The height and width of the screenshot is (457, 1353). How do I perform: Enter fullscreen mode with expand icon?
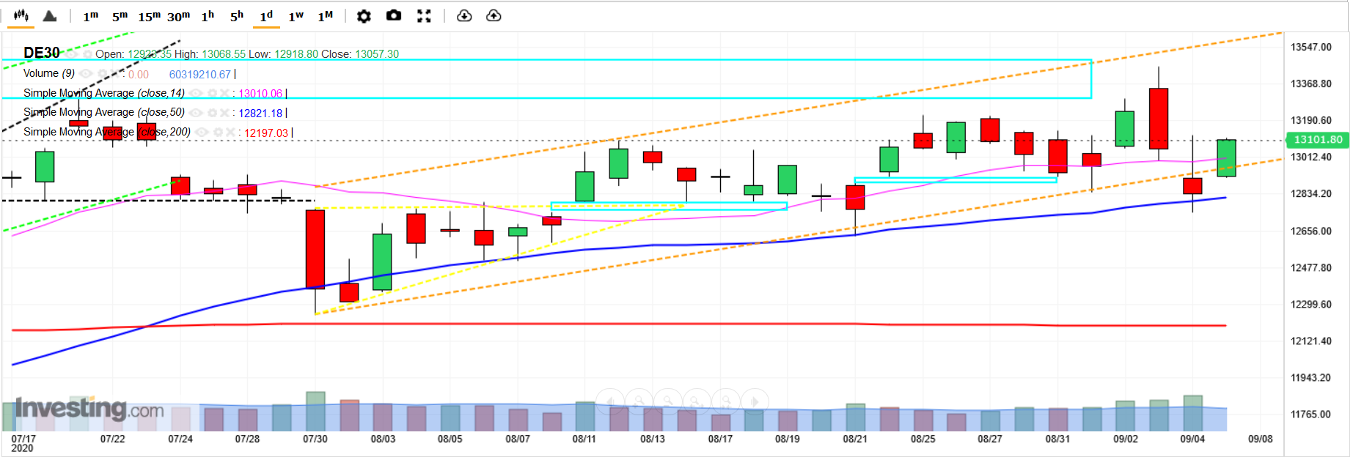pyautogui.click(x=424, y=15)
